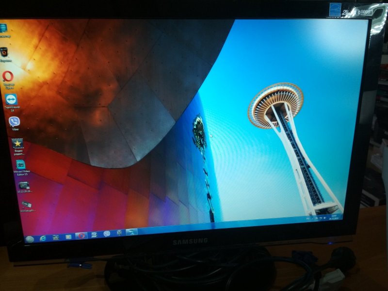Switch to the Opera taskbar button
Viewport: 388px width, 291px height.
[x=81, y=236]
